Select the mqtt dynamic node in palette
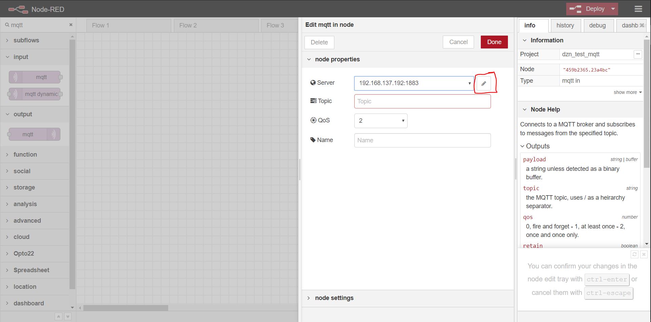The image size is (651, 322). pyautogui.click(x=35, y=94)
